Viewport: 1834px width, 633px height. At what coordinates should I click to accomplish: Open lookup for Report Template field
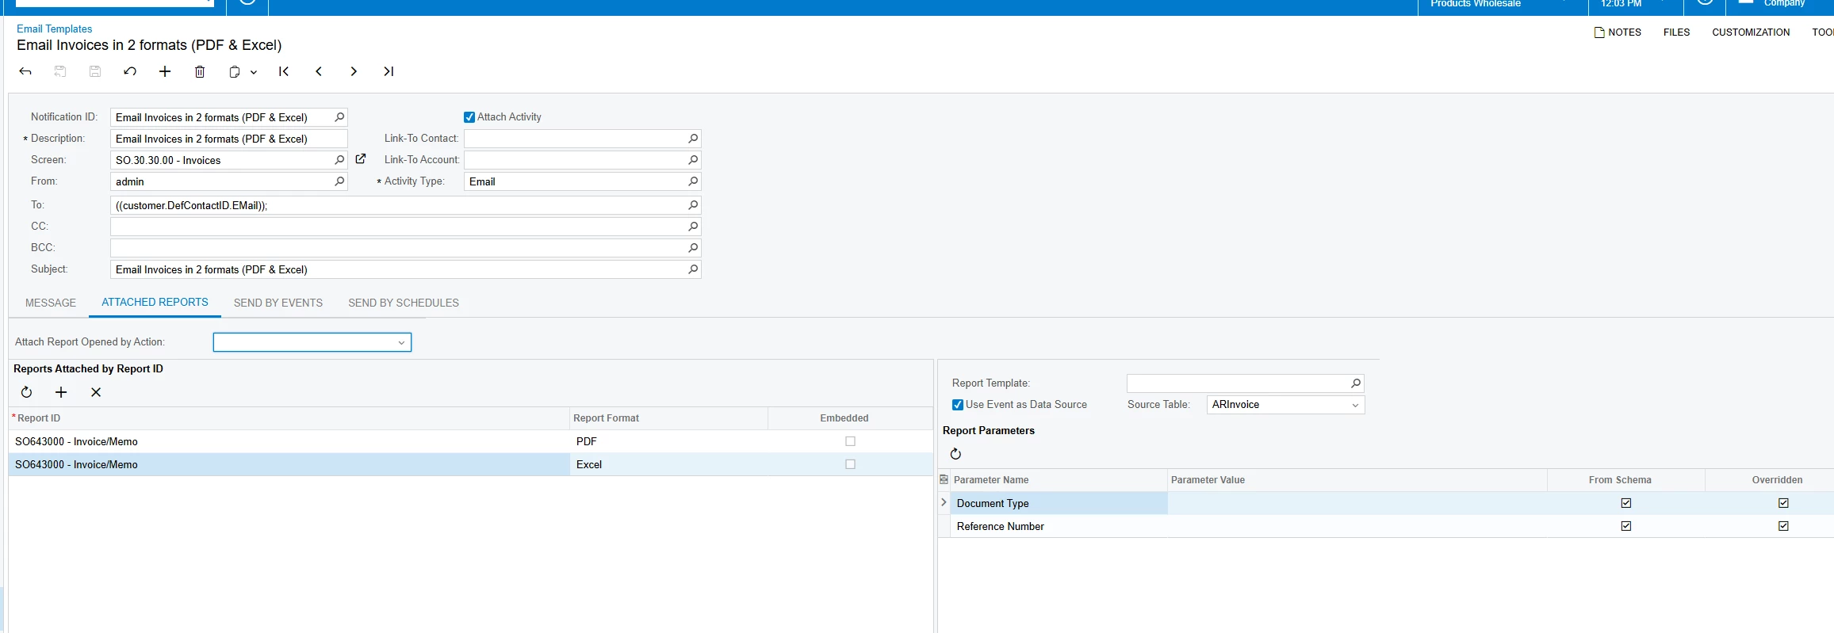[1356, 383]
